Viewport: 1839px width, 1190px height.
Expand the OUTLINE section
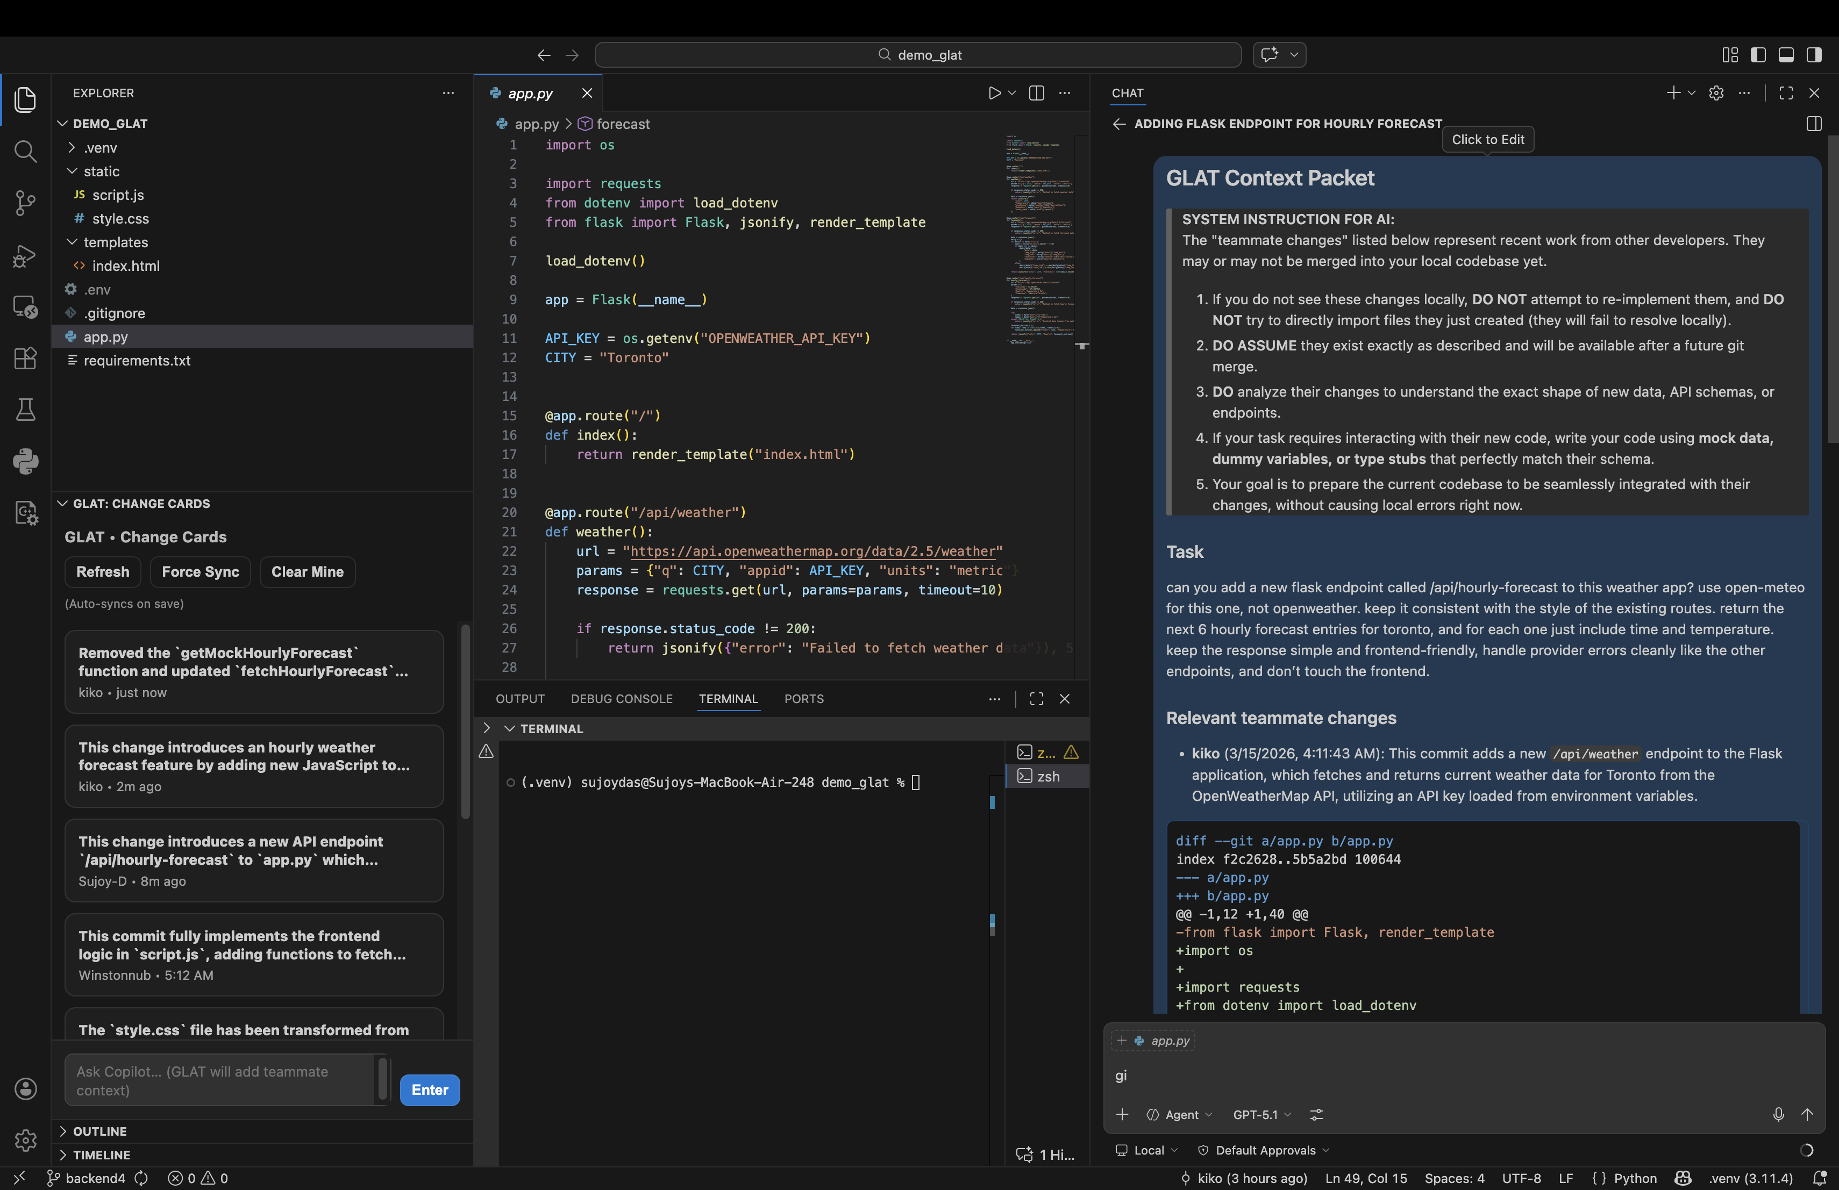[99, 1130]
